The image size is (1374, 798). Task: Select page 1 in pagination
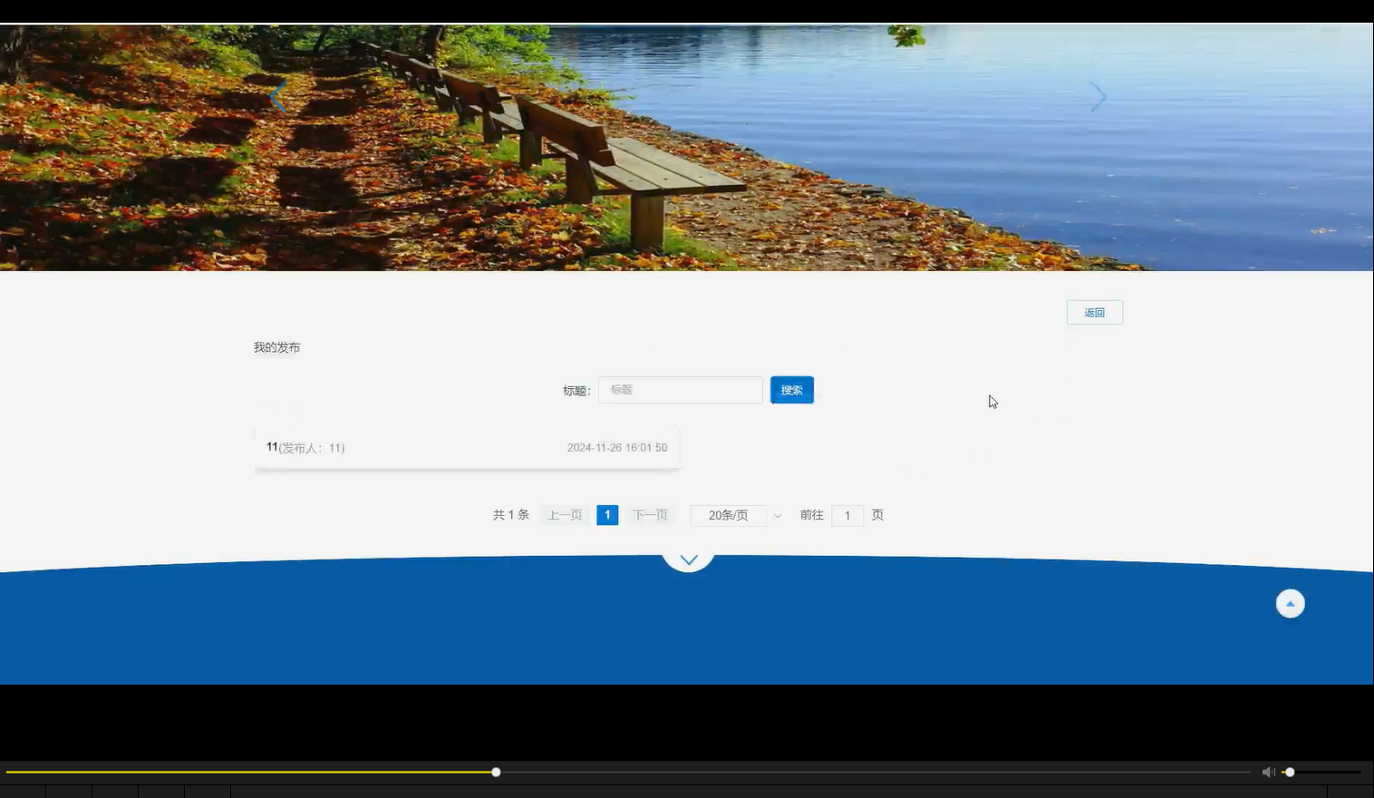tap(607, 515)
